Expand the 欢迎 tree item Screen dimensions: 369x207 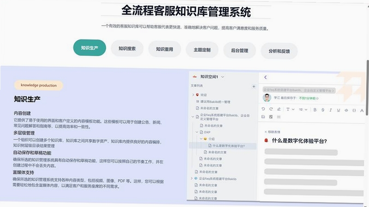click(193, 95)
